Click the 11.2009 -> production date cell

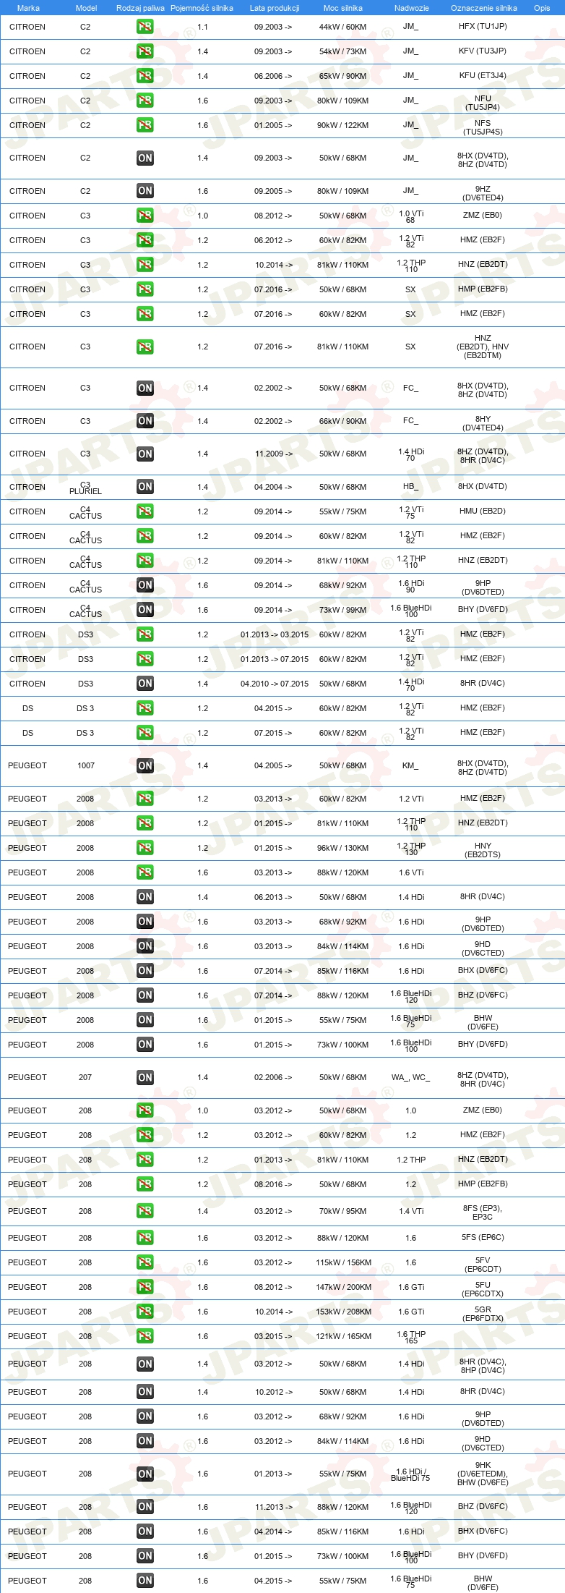(274, 454)
